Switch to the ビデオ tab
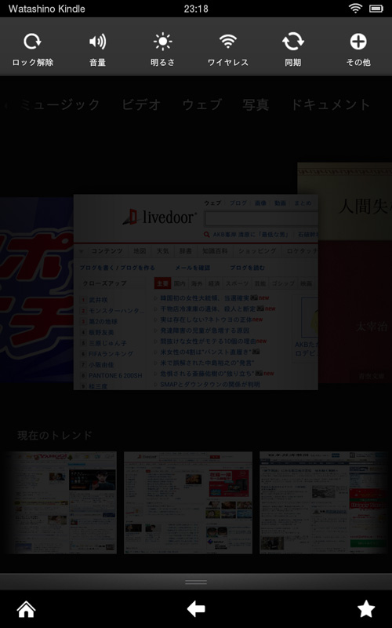Image resolution: width=392 pixels, height=628 pixels. coord(141,104)
